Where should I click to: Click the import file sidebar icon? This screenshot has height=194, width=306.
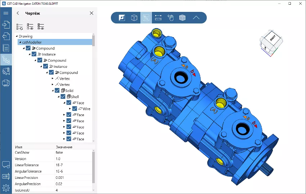pyautogui.click(x=6, y=25)
